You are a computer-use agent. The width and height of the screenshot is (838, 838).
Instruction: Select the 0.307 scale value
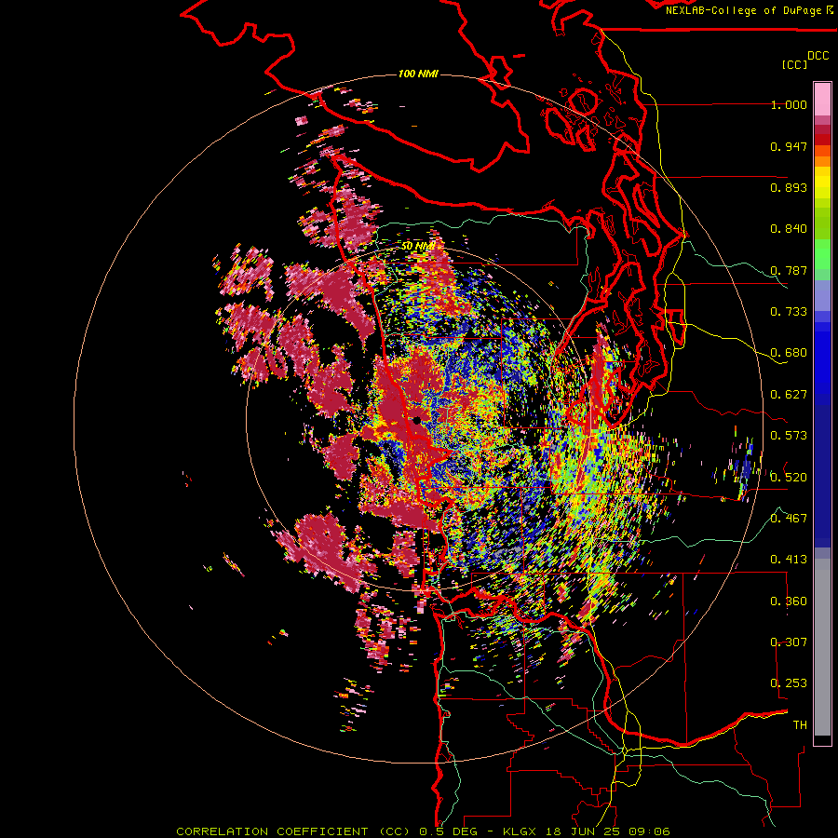(789, 642)
